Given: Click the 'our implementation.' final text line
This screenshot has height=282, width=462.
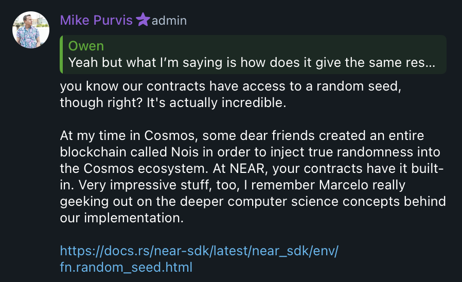Looking at the screenshot, I should (x=122, y=218).
